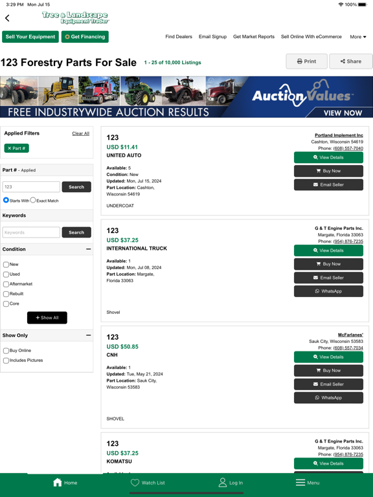Click Sell Your Equipment button
Viewport: 373px width, 497px height.
30,37
